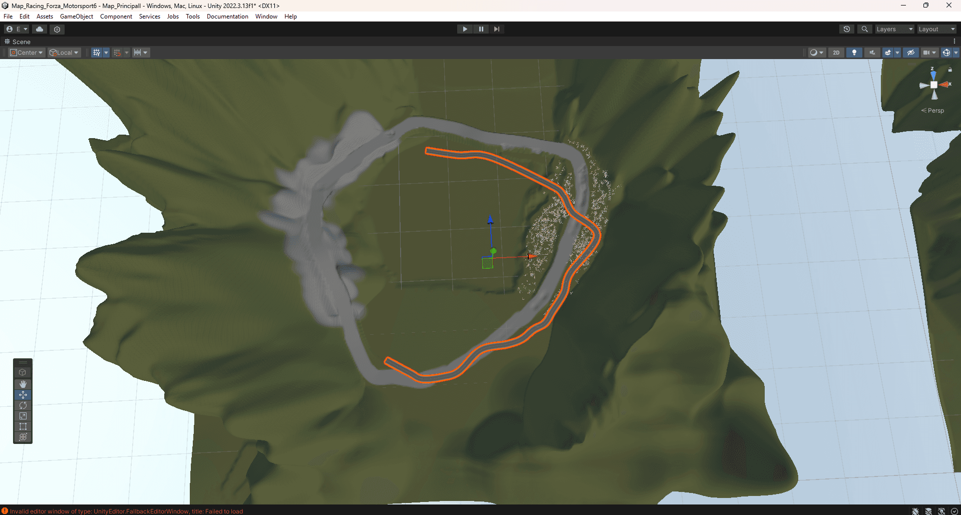Open Unity Cloud services icon
The height and width of the screenshot is (515, 961).
tap(40, 29)
